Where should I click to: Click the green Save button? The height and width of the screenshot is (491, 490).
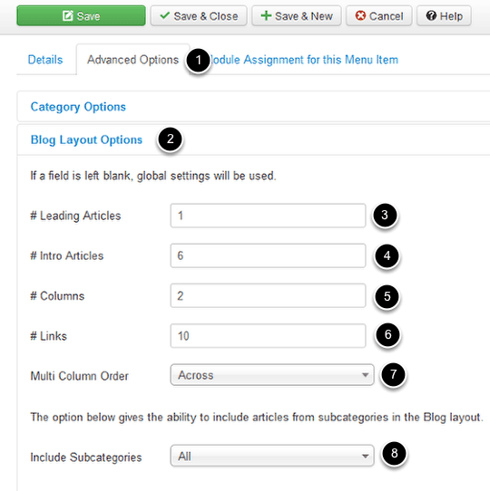(81, 15)
